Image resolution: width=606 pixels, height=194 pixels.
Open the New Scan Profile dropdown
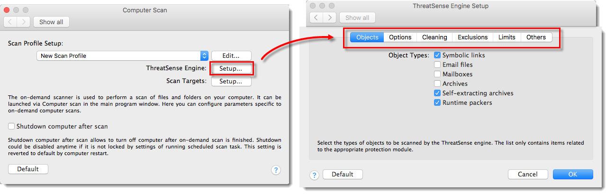[x=204, y=55]
